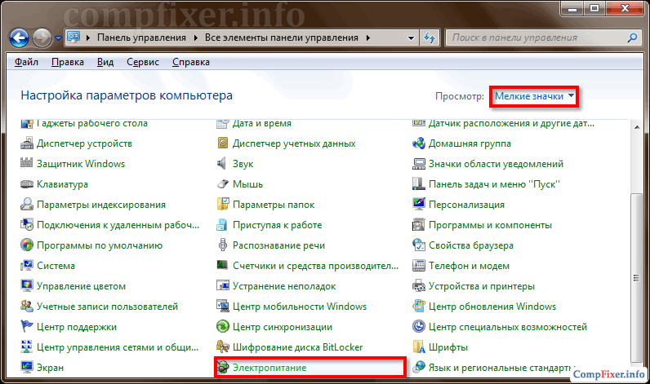Click Панель управления breadcrumb segment
This screenshot has width=650, height=384.
141,38
